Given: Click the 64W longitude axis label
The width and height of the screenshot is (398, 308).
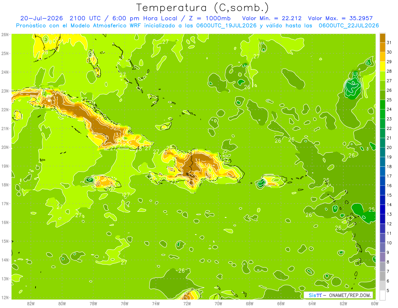Looking at the screenshot, I should click(x=312, y=303).
